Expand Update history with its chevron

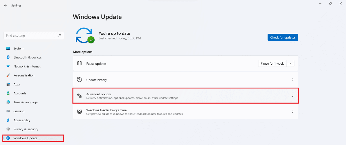pos(293,80)
